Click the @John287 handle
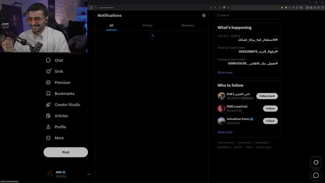Image resolution: width=325 pixels, height=183 pixels. click(x=233, y=123)
